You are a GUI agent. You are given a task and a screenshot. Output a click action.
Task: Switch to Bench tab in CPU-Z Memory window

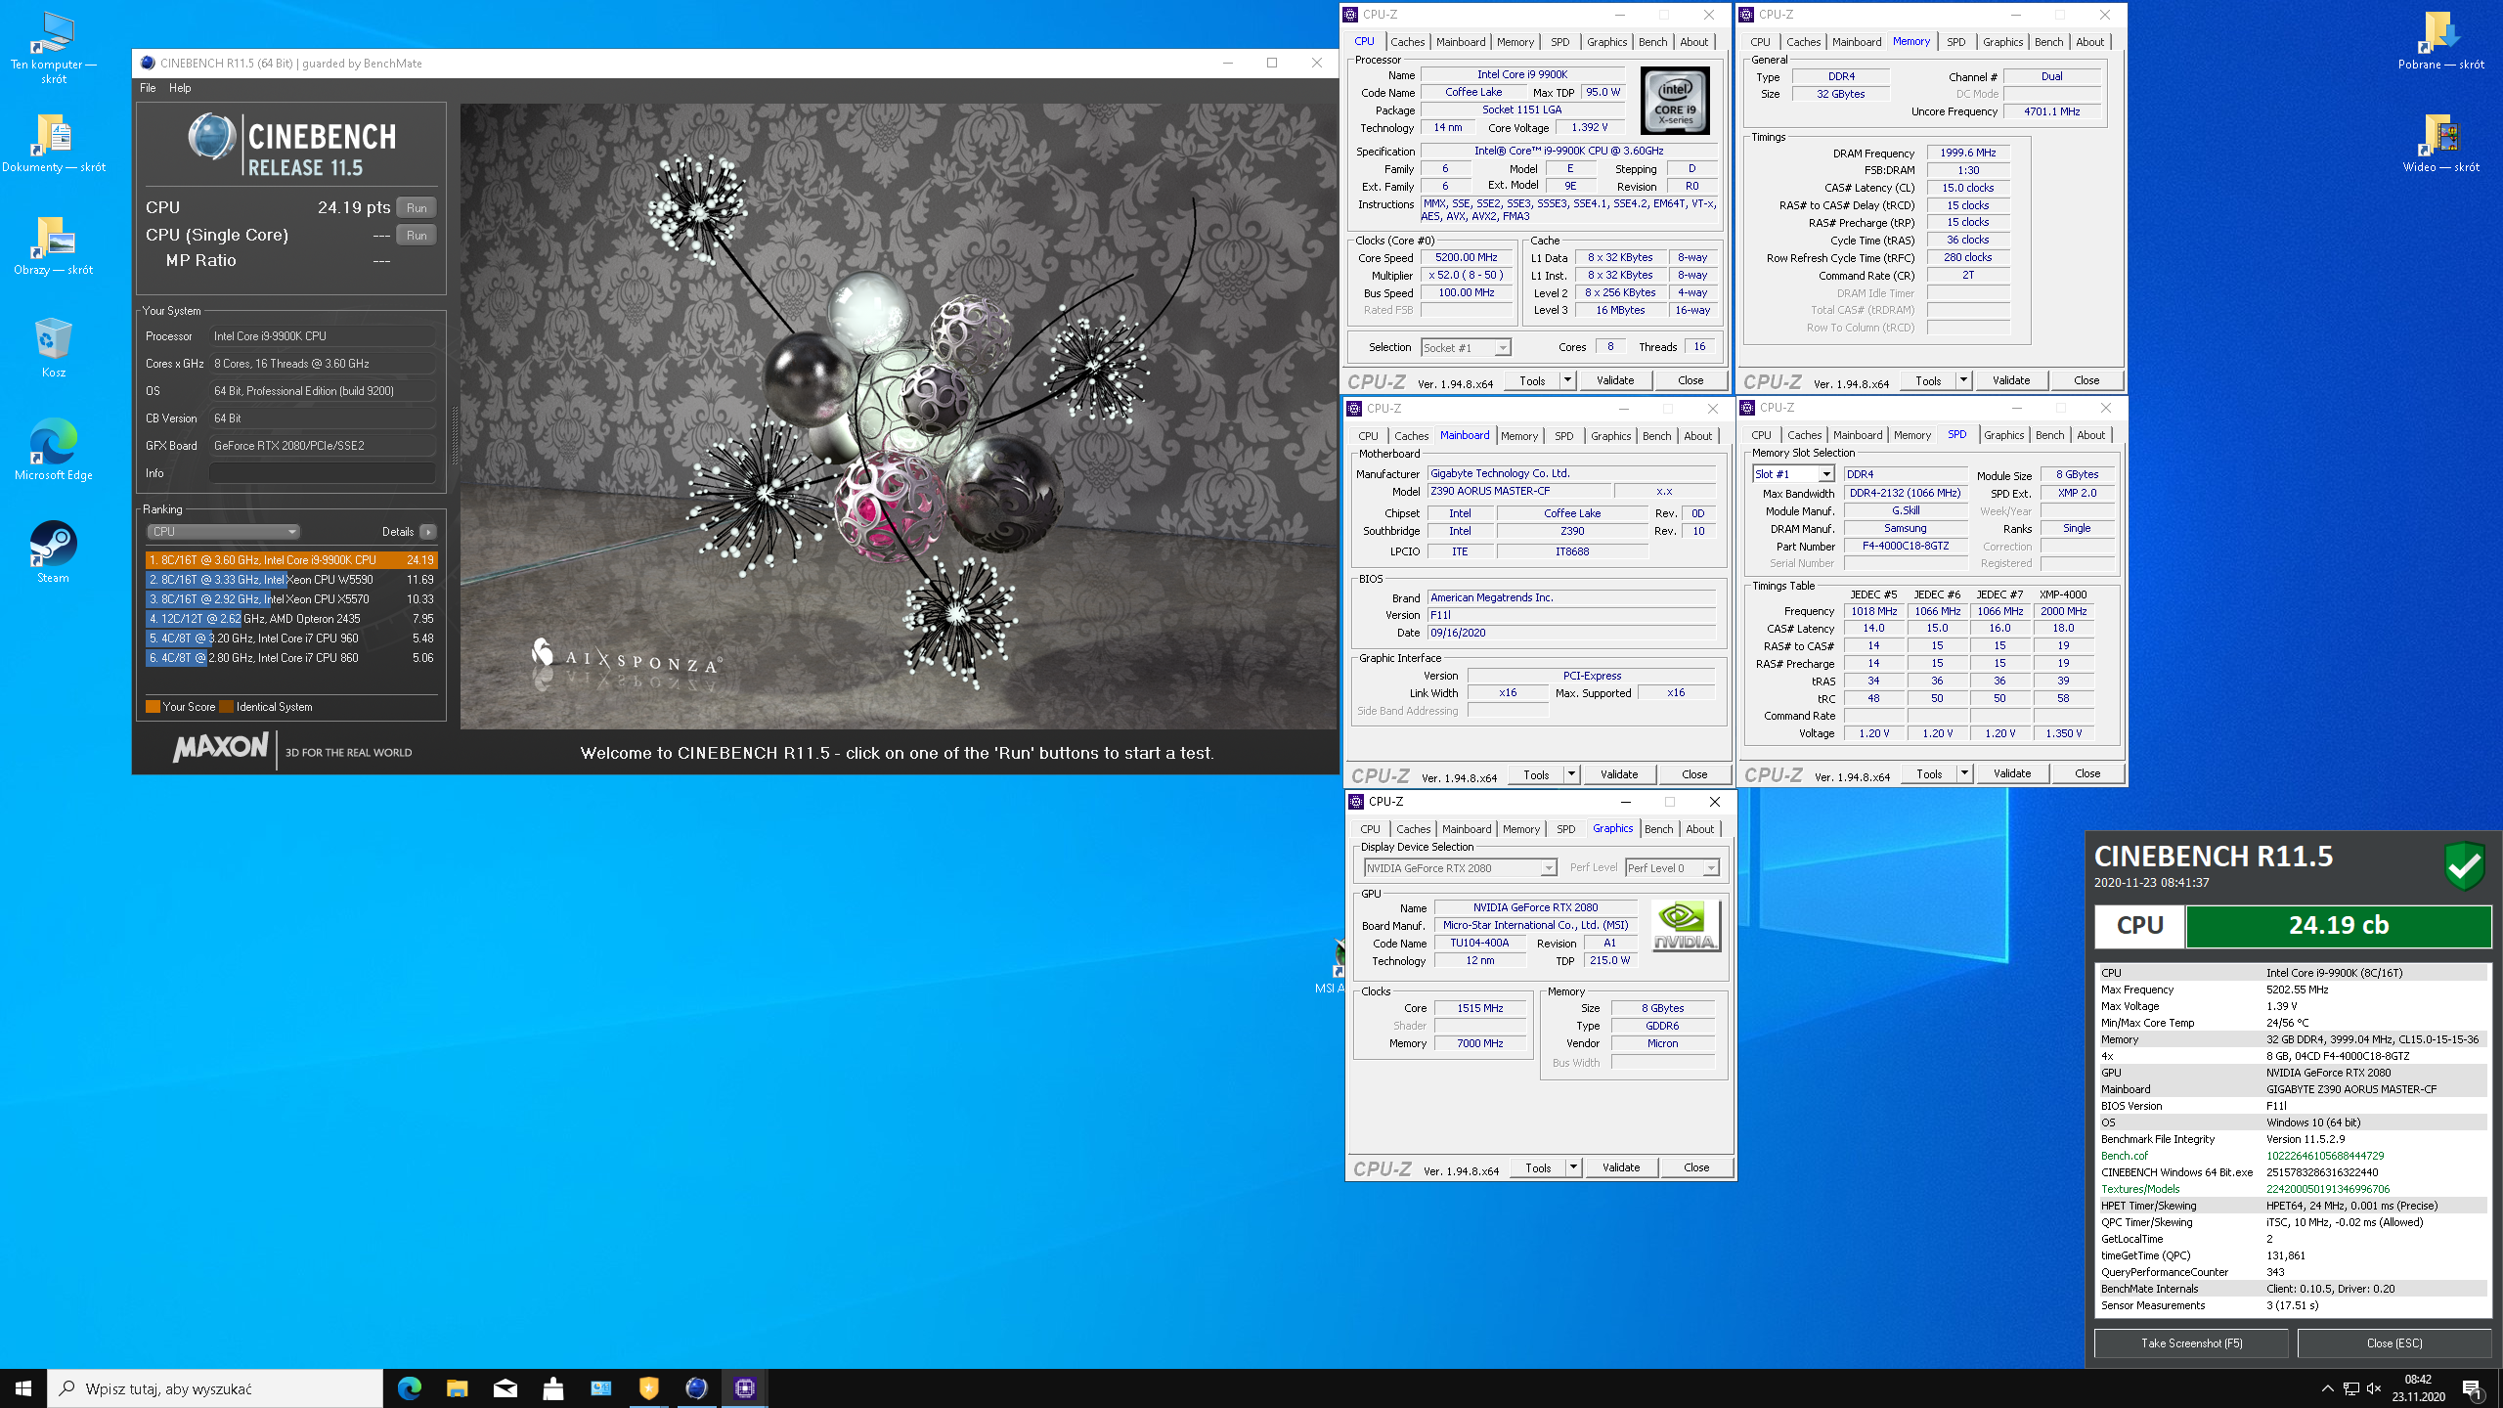(2048, 42)
